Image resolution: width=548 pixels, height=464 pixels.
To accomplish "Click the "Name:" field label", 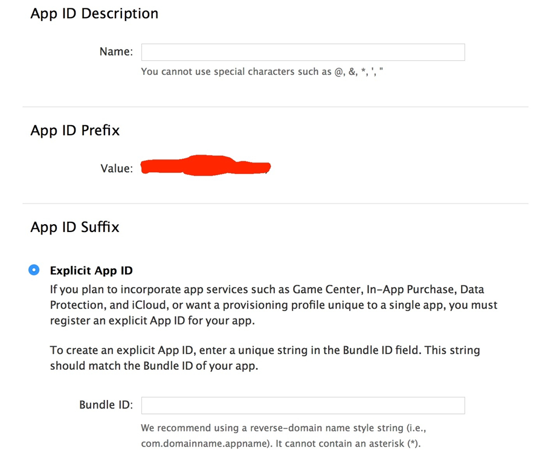I will coord(116,52).
